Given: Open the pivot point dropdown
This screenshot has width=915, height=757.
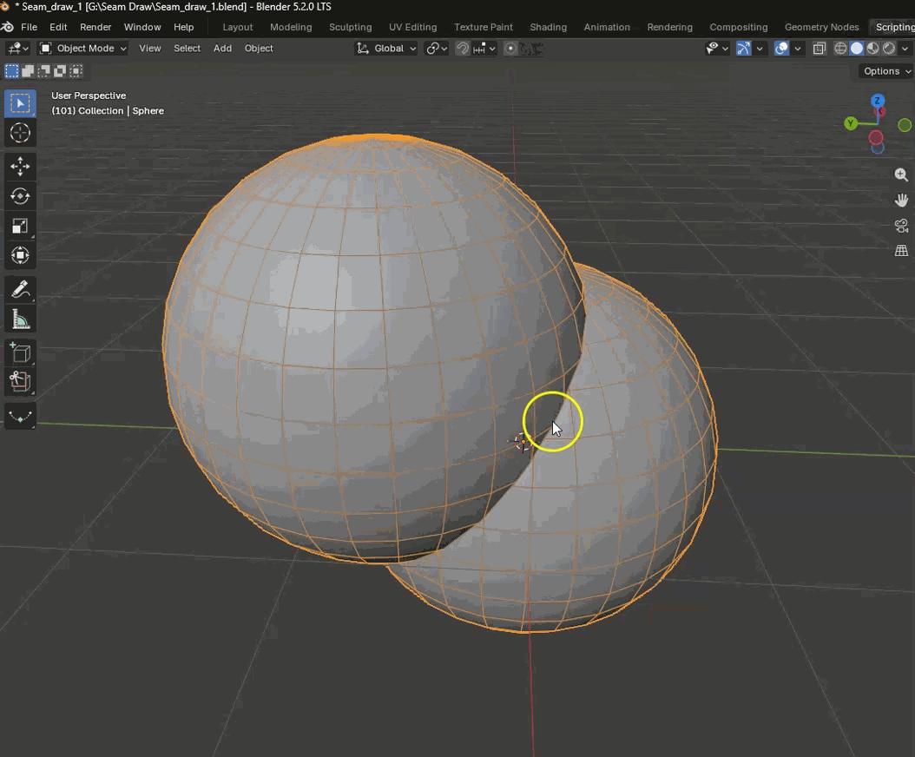Looking at the screenshot, I should 437,49.
